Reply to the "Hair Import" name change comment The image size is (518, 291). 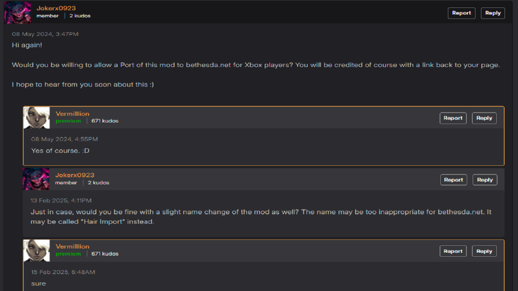click(x=485, y=180)
